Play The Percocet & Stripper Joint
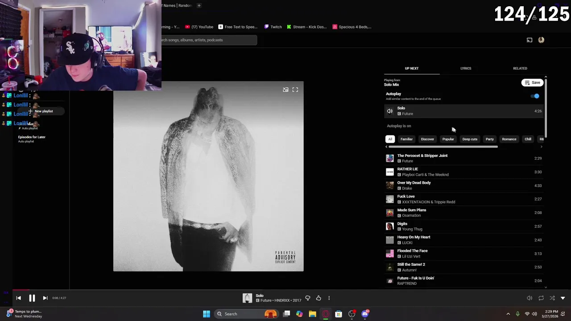 464,158
